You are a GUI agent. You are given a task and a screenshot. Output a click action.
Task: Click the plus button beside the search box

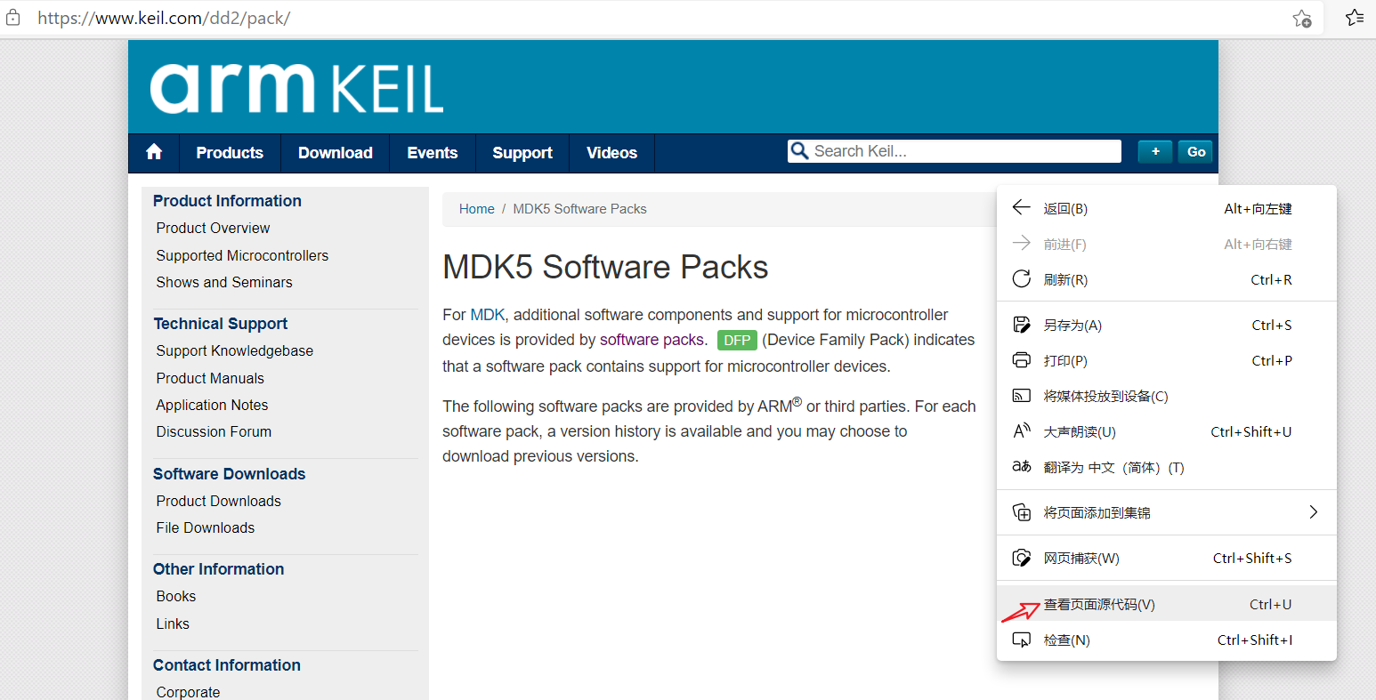(x=1155, y=151)
